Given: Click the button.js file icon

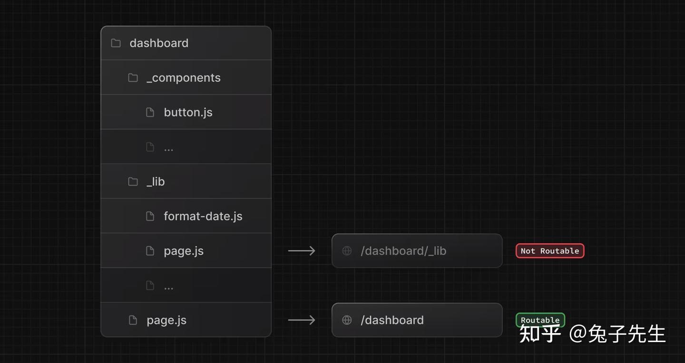Looking at the screenshot, I should pos(150,112).
